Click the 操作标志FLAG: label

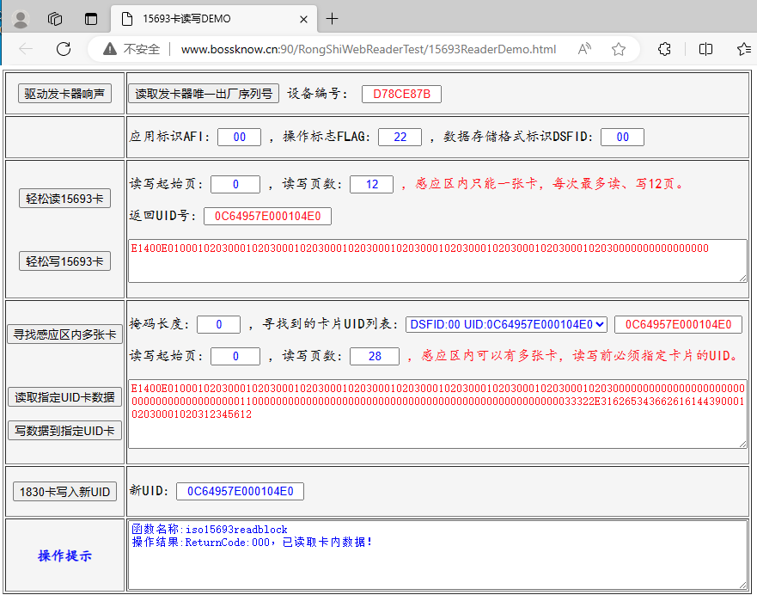click(x=327, y=137)
